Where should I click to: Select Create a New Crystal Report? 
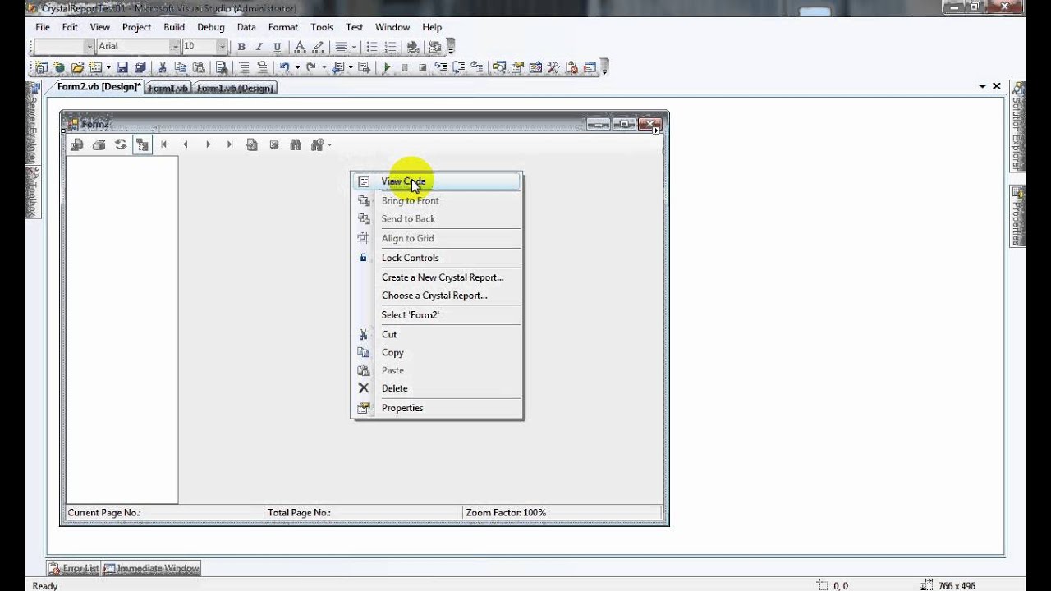click(437, 277)
